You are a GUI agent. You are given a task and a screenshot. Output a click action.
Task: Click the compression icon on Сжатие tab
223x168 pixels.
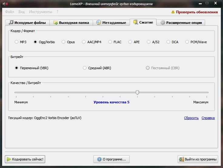[x=135, y=22]
